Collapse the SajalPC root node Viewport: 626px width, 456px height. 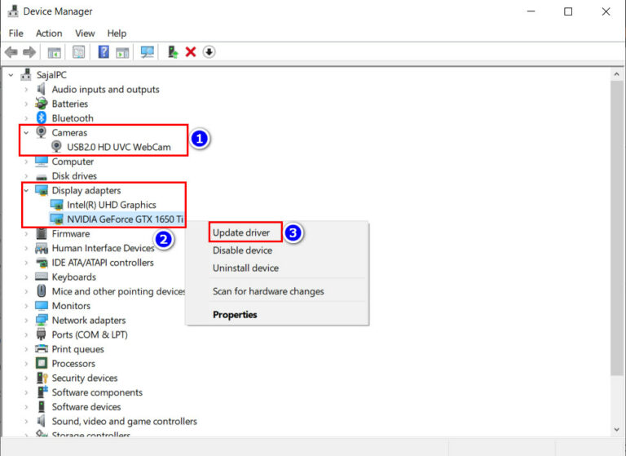coord(11,75)
